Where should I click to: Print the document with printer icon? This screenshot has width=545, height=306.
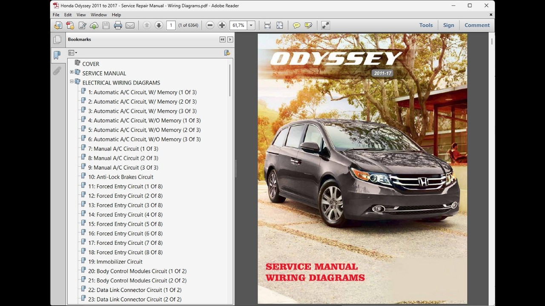(x=118, y=25)
